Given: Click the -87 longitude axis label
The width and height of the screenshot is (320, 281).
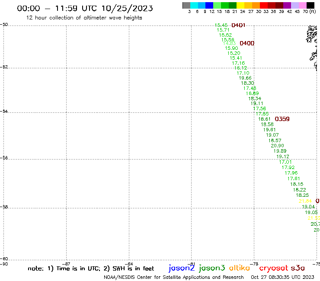Looking at the screenshot, I should pos(66,264).
